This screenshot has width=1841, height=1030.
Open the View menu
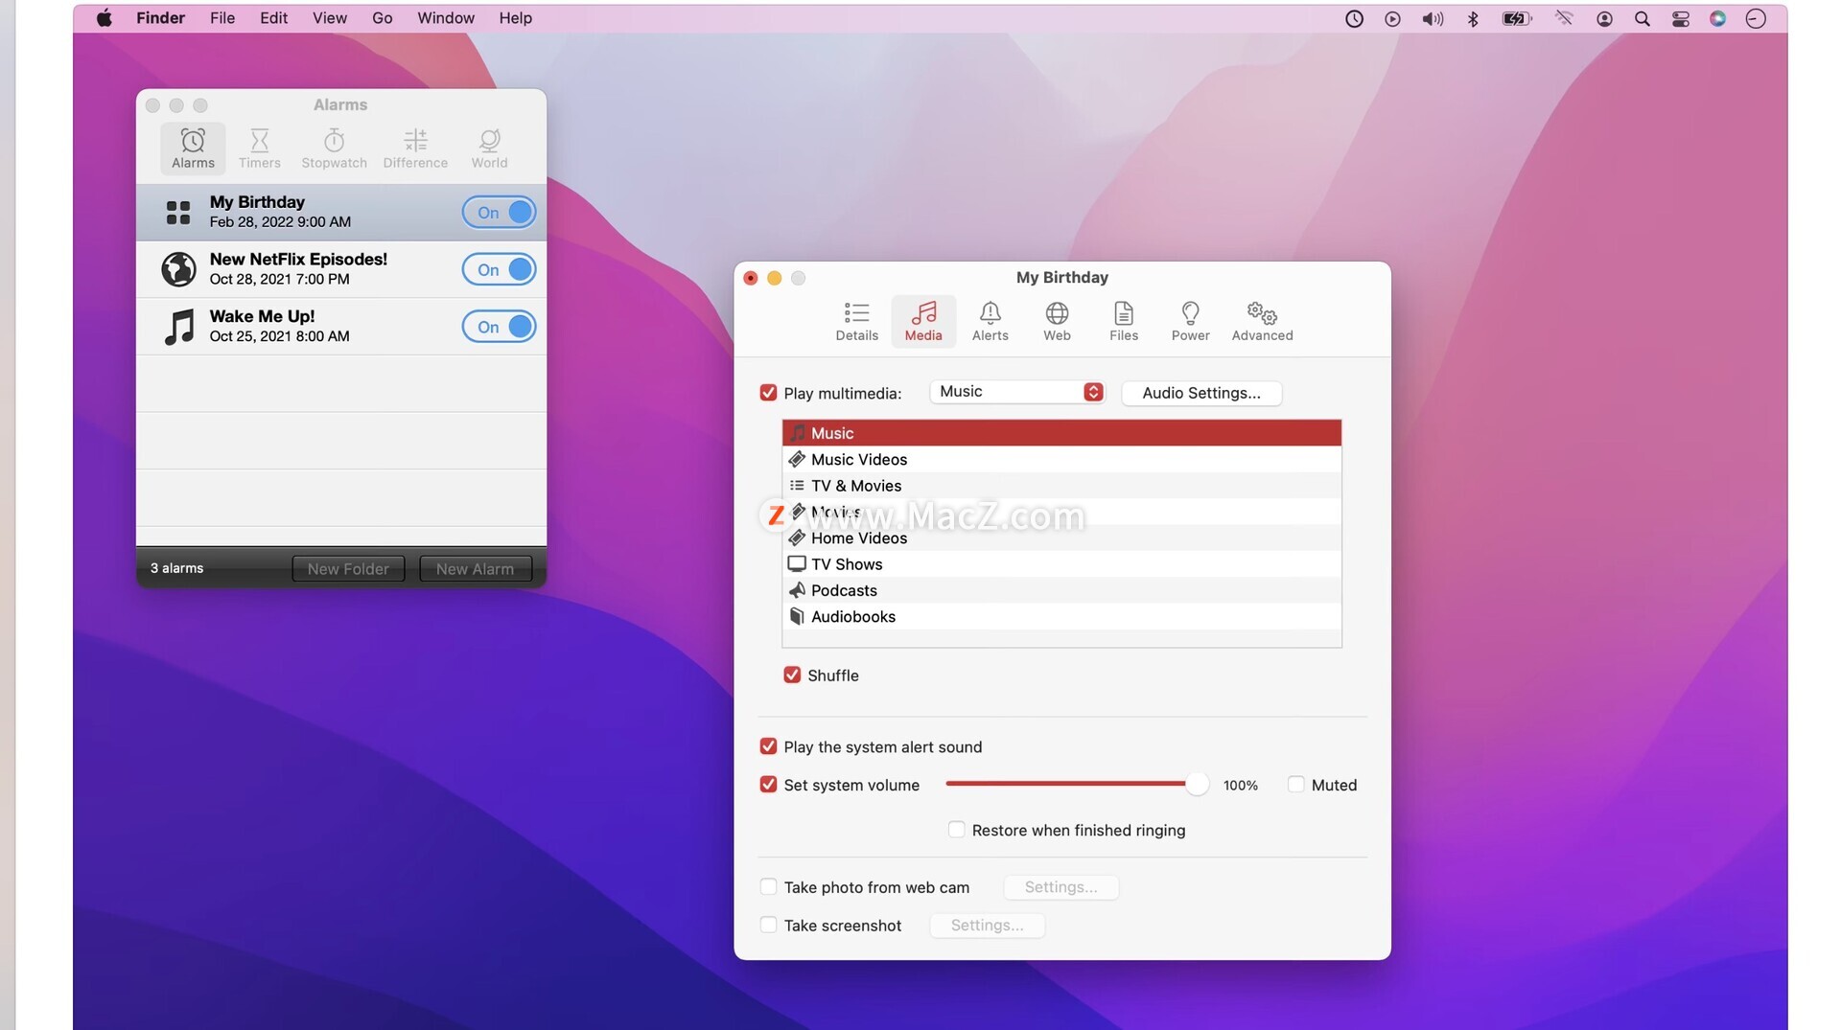click(329, 18)
